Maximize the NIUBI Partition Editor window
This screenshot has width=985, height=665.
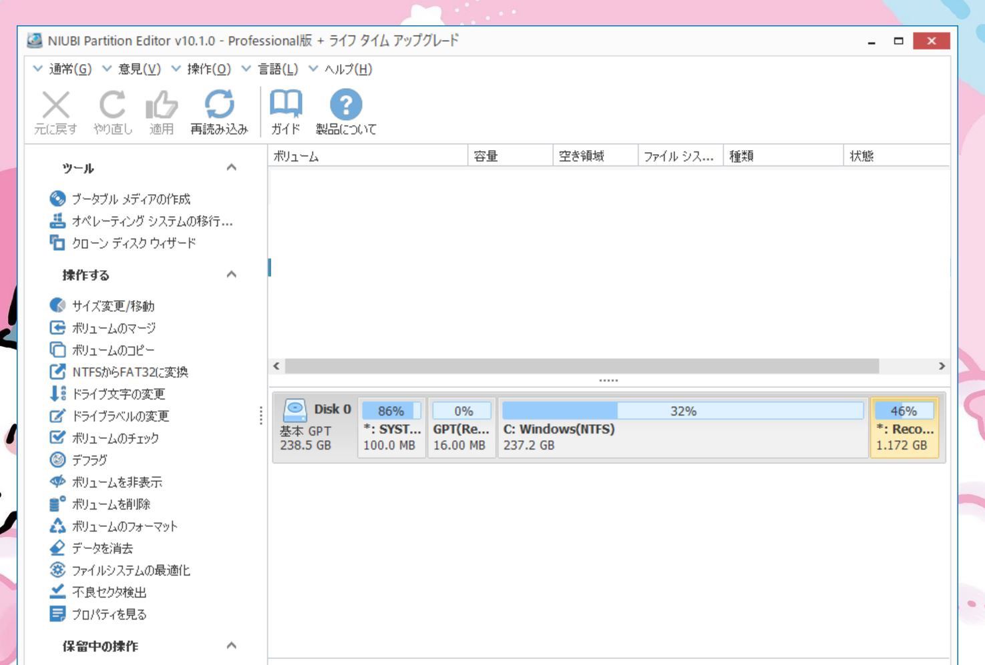[x=899, y=41]
